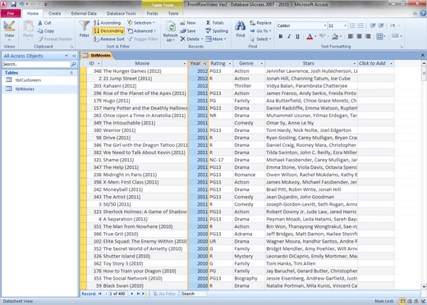Screen dimensions: 427x305
Task: Create a New record
Action: (x=188, y=23)
